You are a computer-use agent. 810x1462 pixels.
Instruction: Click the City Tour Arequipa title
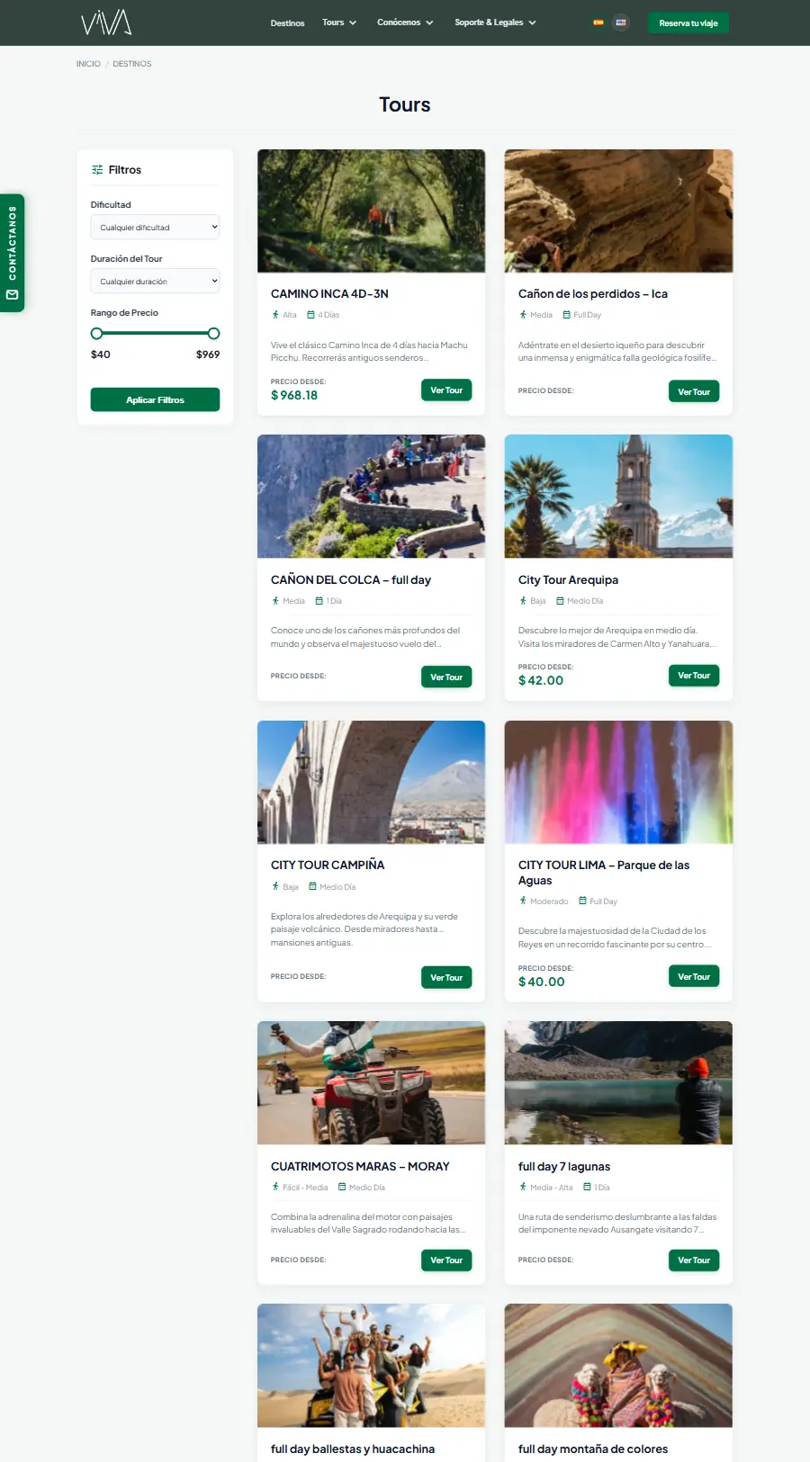(568, 580)
